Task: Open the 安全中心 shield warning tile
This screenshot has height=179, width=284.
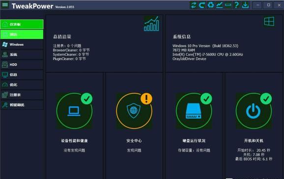Action: [x=134, y=111]
